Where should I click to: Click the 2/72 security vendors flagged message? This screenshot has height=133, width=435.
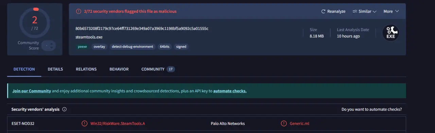pos(130,11)
